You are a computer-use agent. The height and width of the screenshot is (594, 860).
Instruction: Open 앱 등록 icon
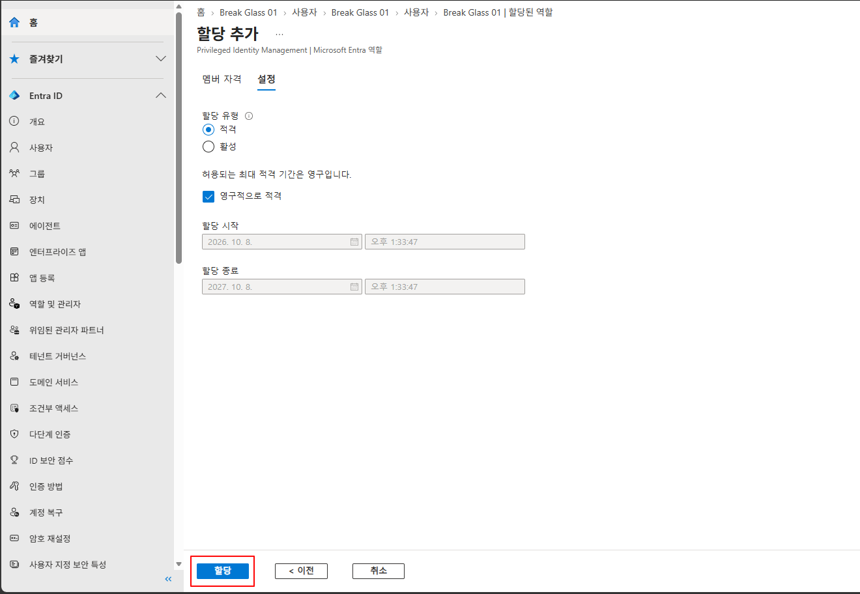pos(14,277)
